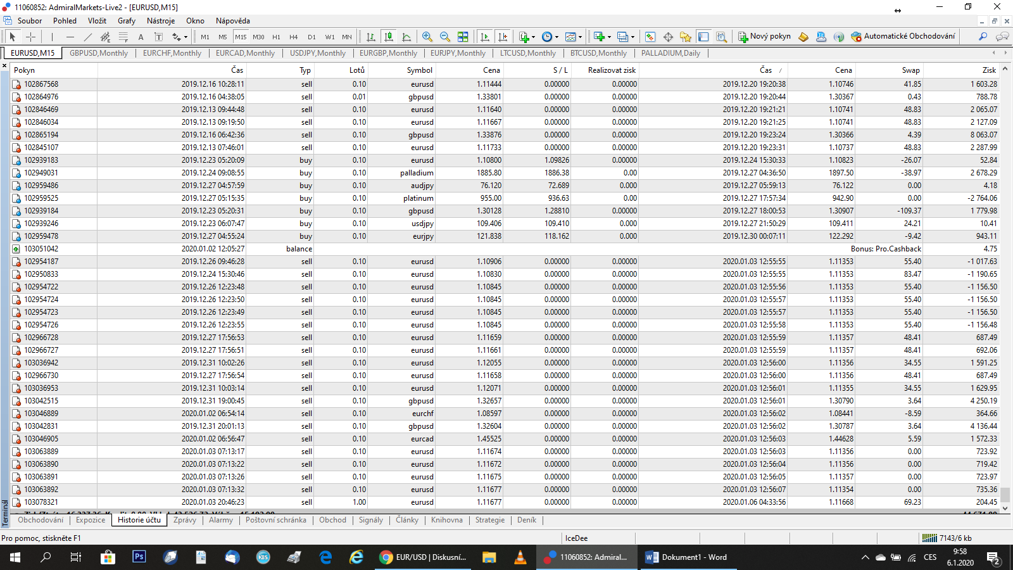Screen dimensions: 1013x570
Task: Open the MetaEditor book icon
Action: pyautogui.click(x=803, y=37)
